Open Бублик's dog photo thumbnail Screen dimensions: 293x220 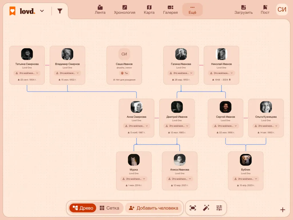pyautogui.click(x=246, y=160)
